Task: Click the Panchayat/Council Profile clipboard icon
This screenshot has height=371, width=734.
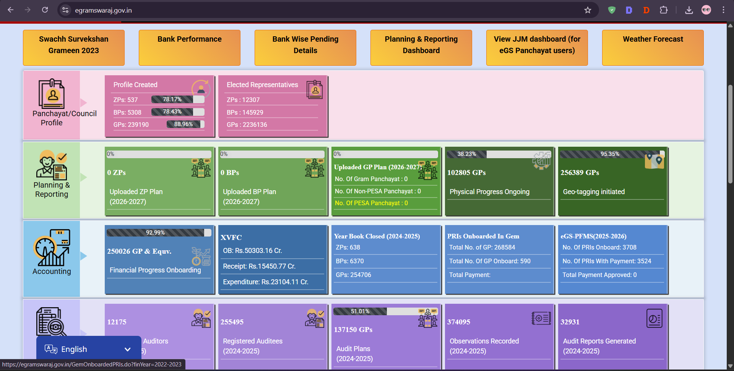Action: click(51, 94)
